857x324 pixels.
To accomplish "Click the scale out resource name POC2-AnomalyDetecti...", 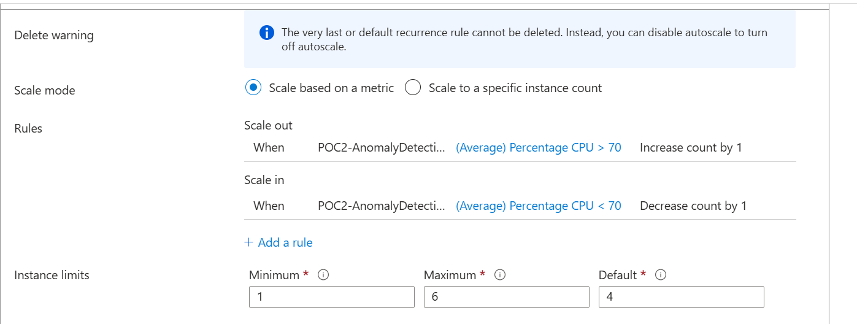I will [x=382, y=147].
